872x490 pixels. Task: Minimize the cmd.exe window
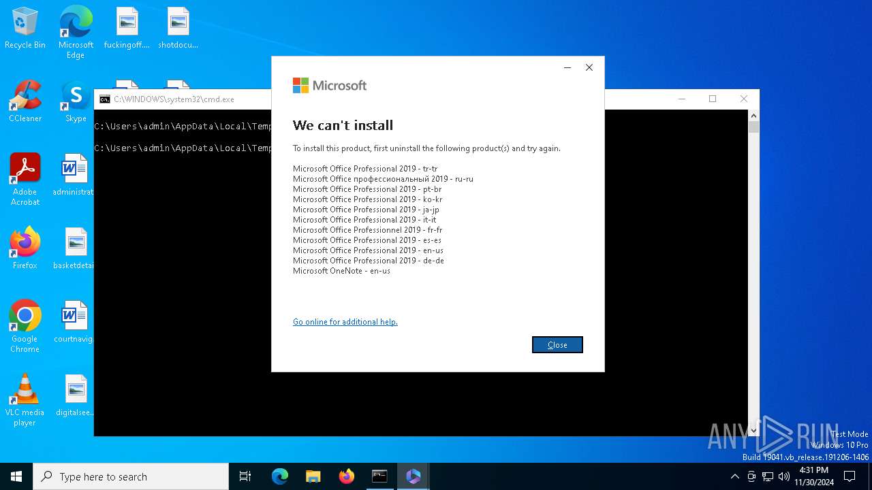click(681, 99)
